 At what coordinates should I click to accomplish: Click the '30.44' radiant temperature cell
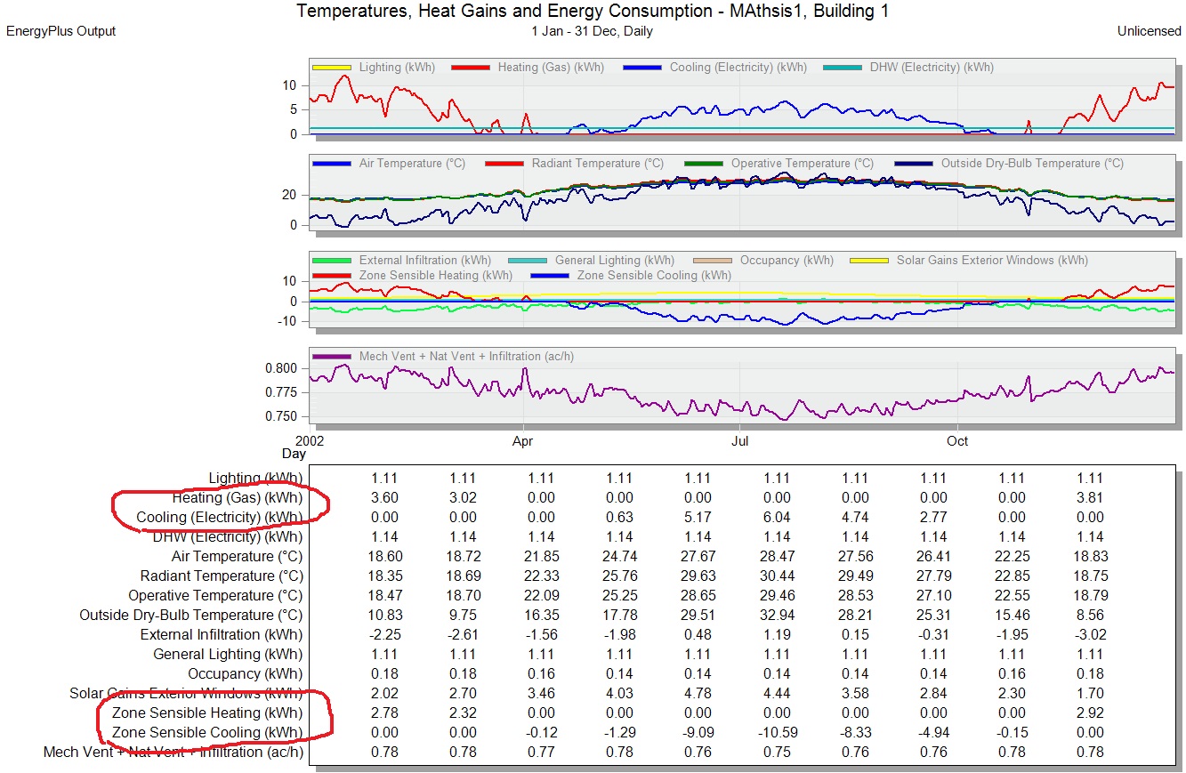777,576
